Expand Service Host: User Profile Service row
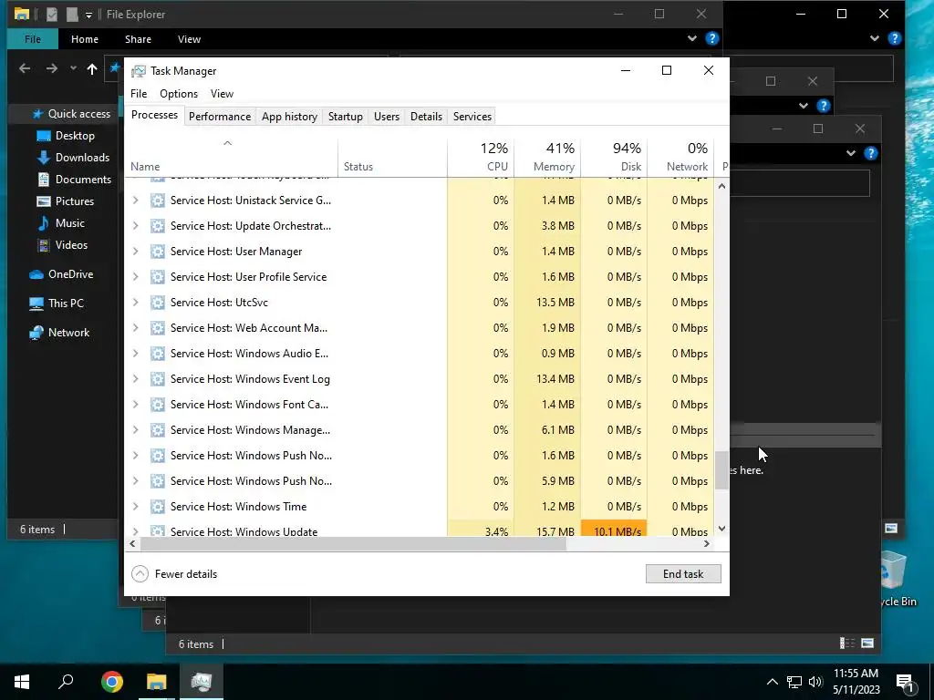The image size is (934, 700). pos(135,277)
